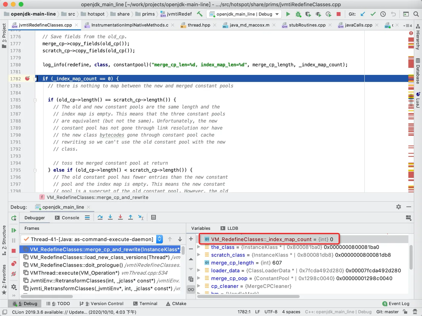Click the Variables horizontal scrollbar
This screenshot has width=422, height=316.
pos(248,296)
